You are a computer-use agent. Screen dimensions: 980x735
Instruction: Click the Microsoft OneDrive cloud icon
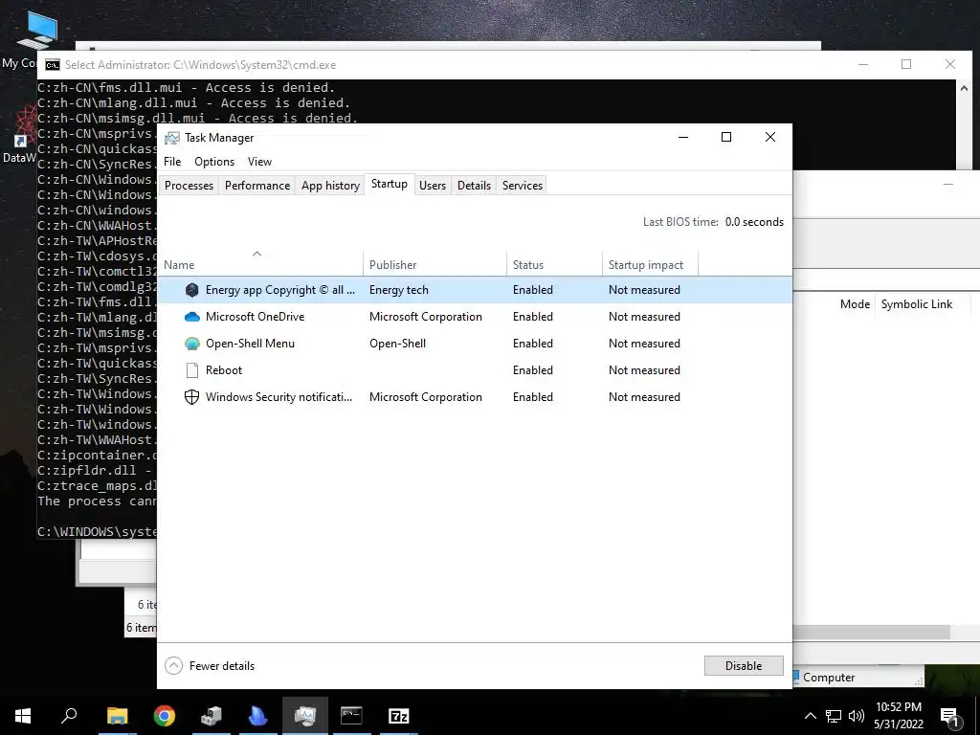tap(191, 317)
